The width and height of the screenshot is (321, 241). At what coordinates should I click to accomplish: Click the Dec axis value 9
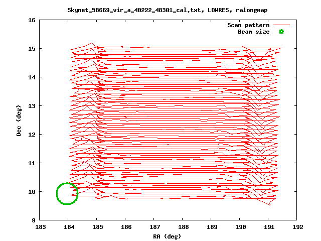pos(34,220)
